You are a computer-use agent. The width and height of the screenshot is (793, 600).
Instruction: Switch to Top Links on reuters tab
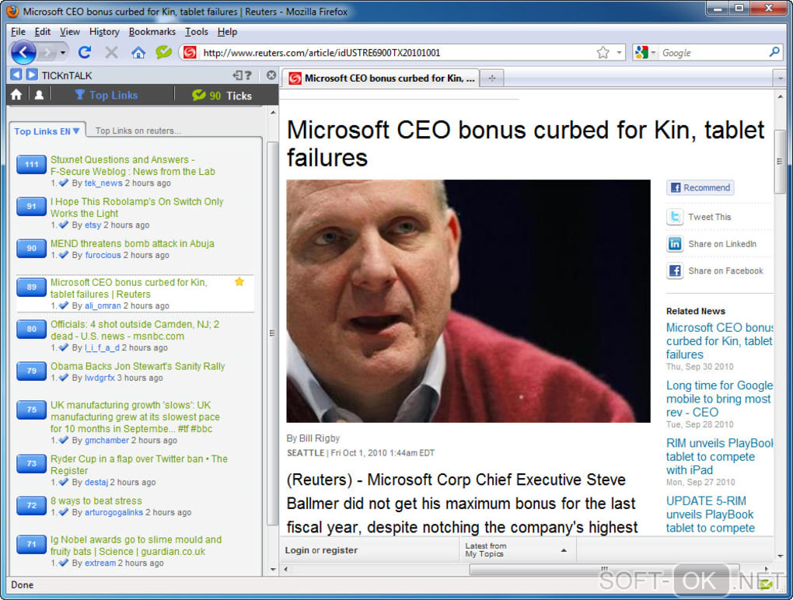138,131
